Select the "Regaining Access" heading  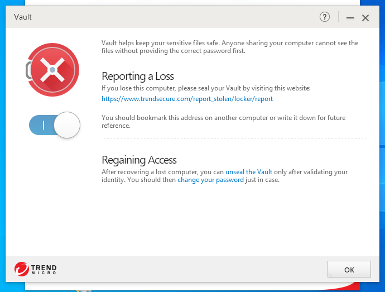click(139, 160)
